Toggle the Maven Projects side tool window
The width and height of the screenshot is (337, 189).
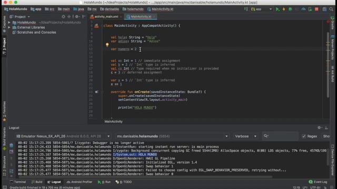tap(332, 48)
